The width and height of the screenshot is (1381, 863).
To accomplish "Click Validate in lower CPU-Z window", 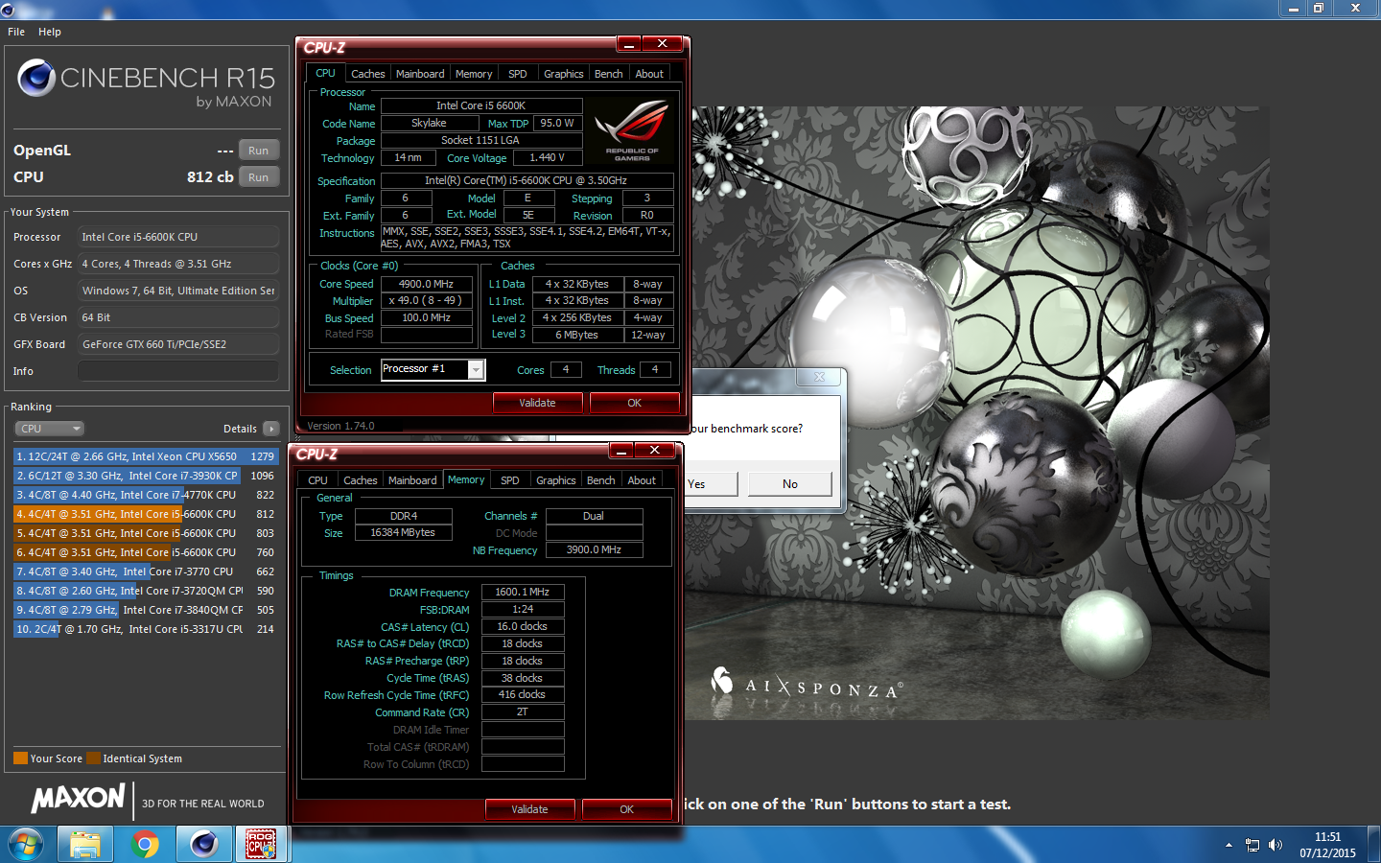I will 529,809.
